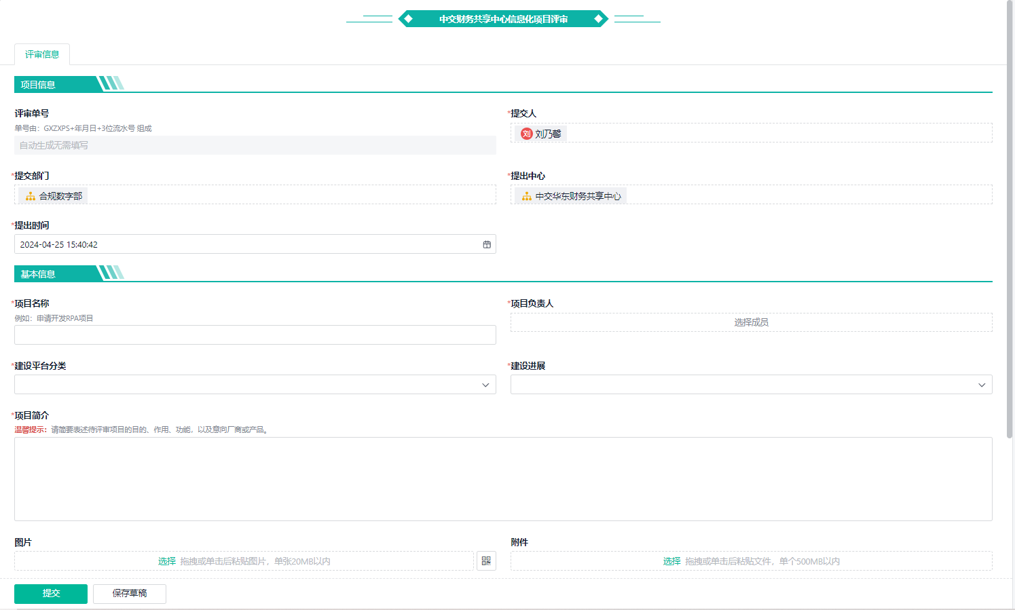Click the QR code icon beside 图片 upload
1015x610 pixels.
486,561
